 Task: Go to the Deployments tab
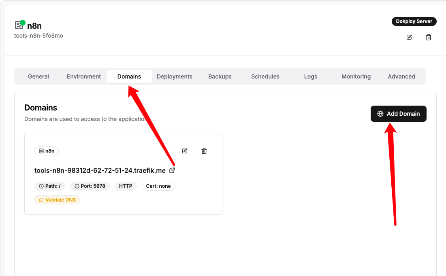click(x=174, y=76)
